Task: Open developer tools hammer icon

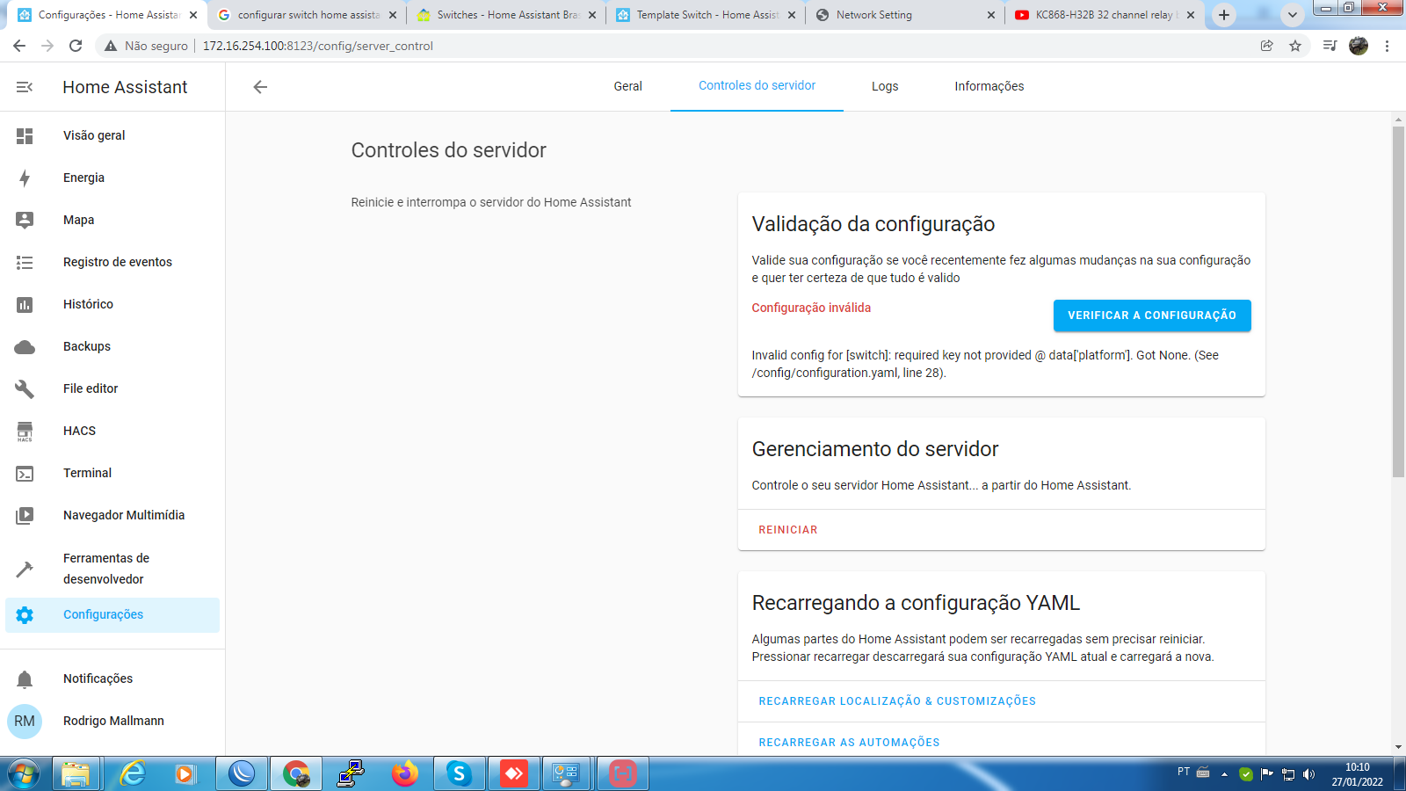Action: tap(25, 570)
